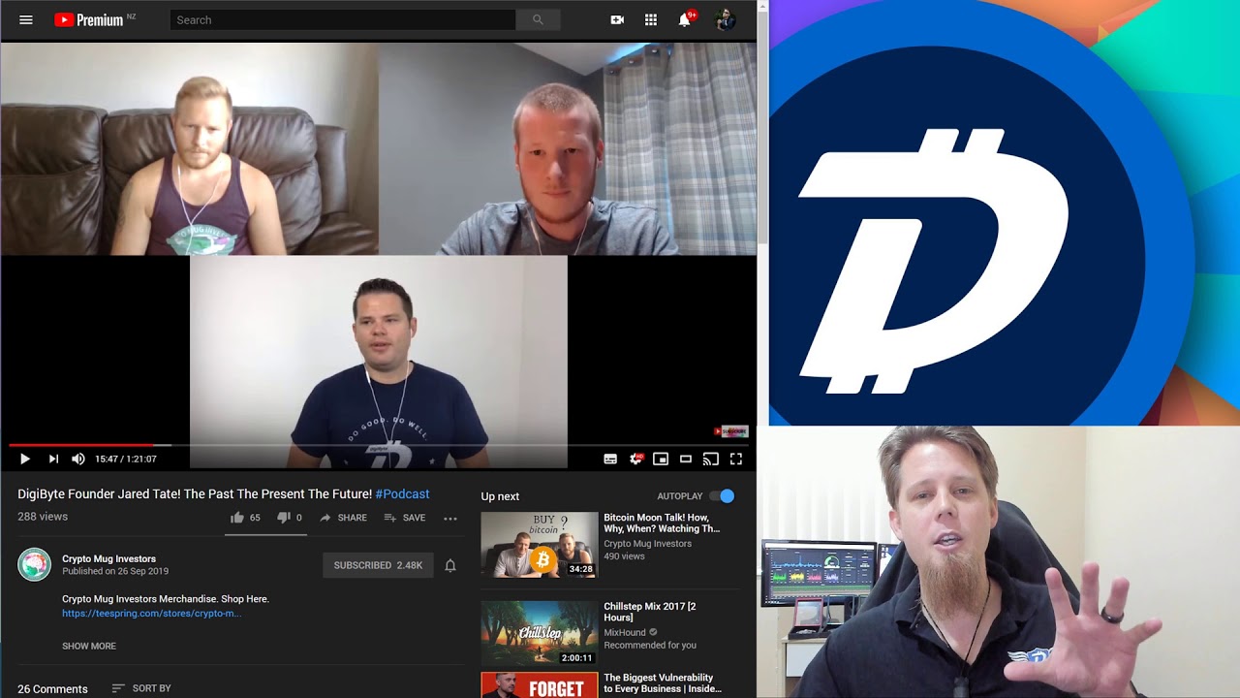Click the 15:47 / 1:21:07 time display

click(126, 459)
